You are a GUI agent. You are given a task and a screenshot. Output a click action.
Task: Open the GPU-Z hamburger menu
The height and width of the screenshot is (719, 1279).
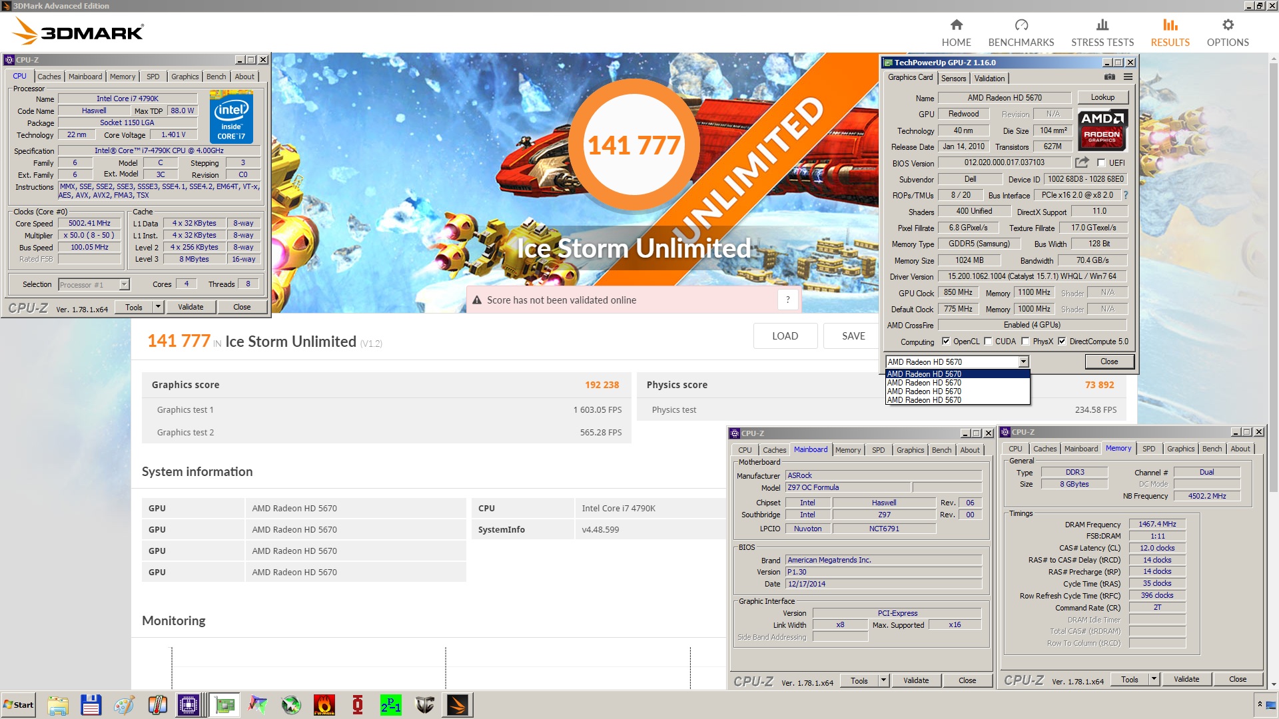tap(1128, 77)
